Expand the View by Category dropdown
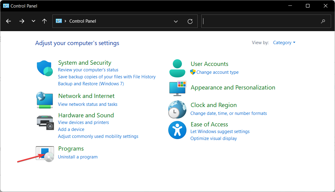 [x=284, y=43]
